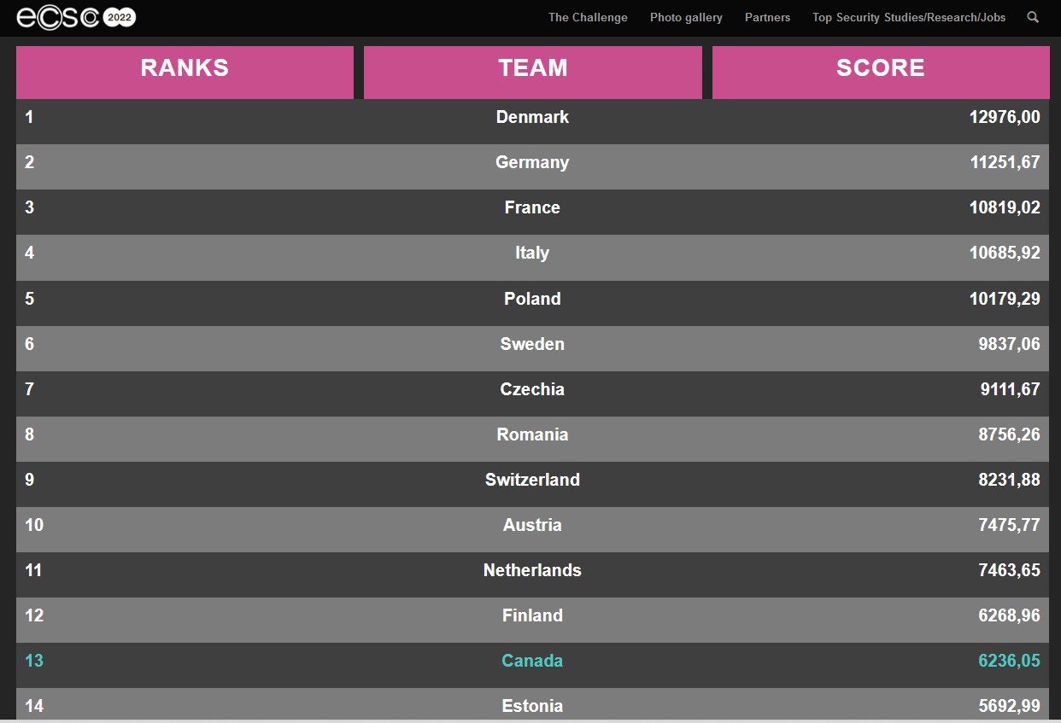1061x723 pixels.
Task: Select Estonia in the last row
Action: point(532,706)
